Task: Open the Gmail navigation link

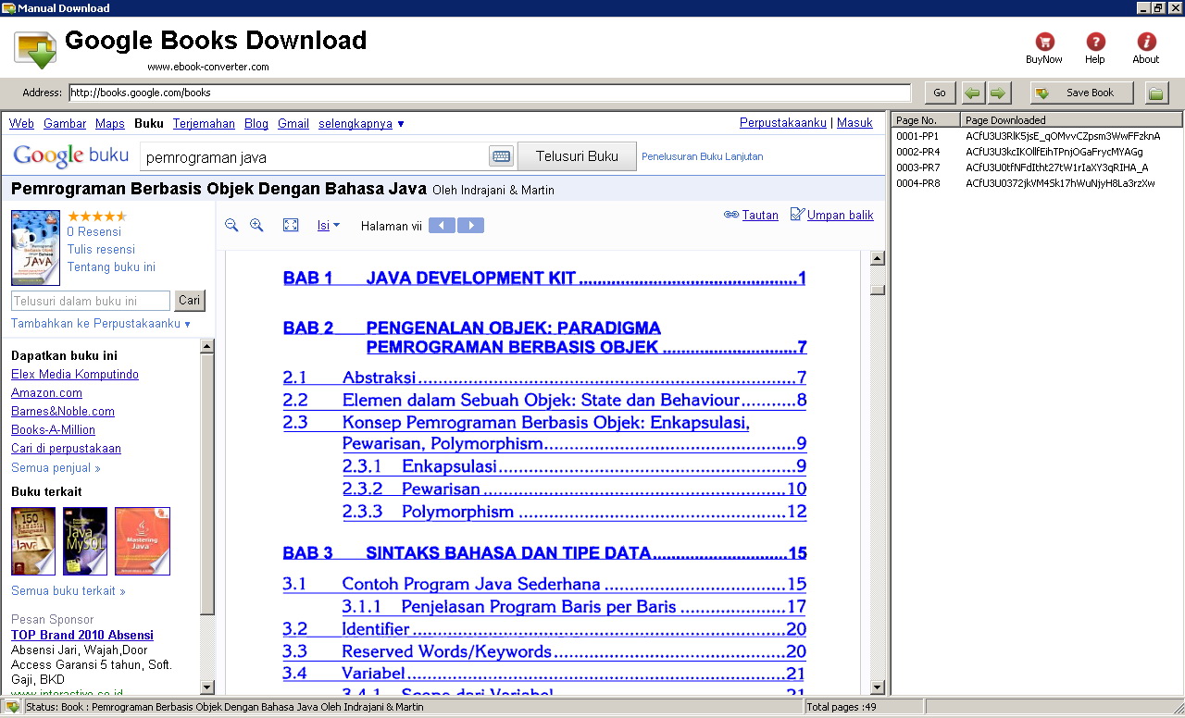Action: (x=293, y=123)
